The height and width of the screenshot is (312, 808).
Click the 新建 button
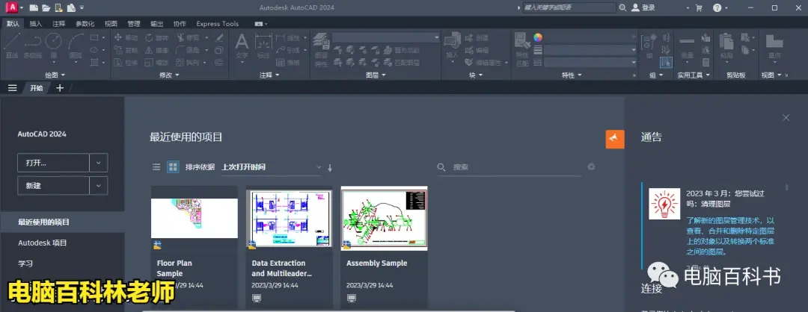tap(54, 186)
